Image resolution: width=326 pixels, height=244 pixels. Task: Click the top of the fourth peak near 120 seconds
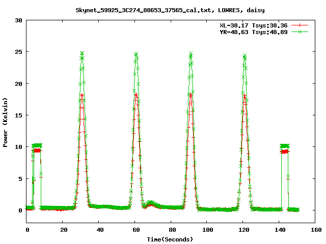tap(244, 55)
